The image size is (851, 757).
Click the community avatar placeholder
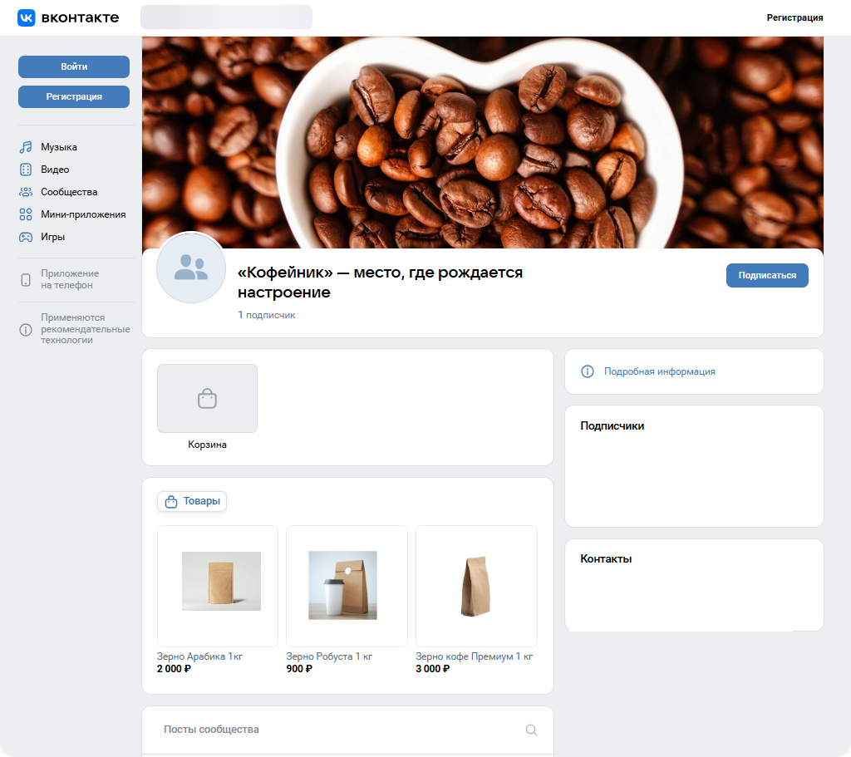tap(191, 268)
